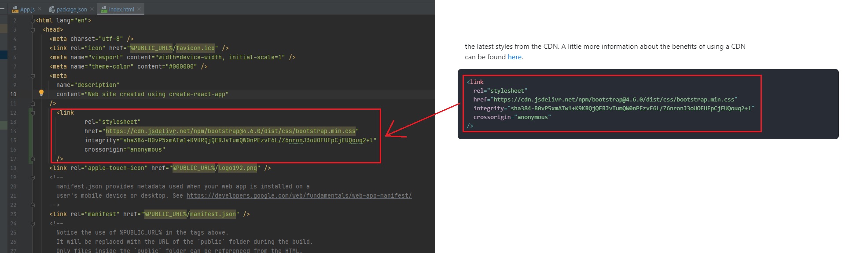Click the meta charset="utf-8" line
The width and height of the screenshot is (845, 253).
92,39
